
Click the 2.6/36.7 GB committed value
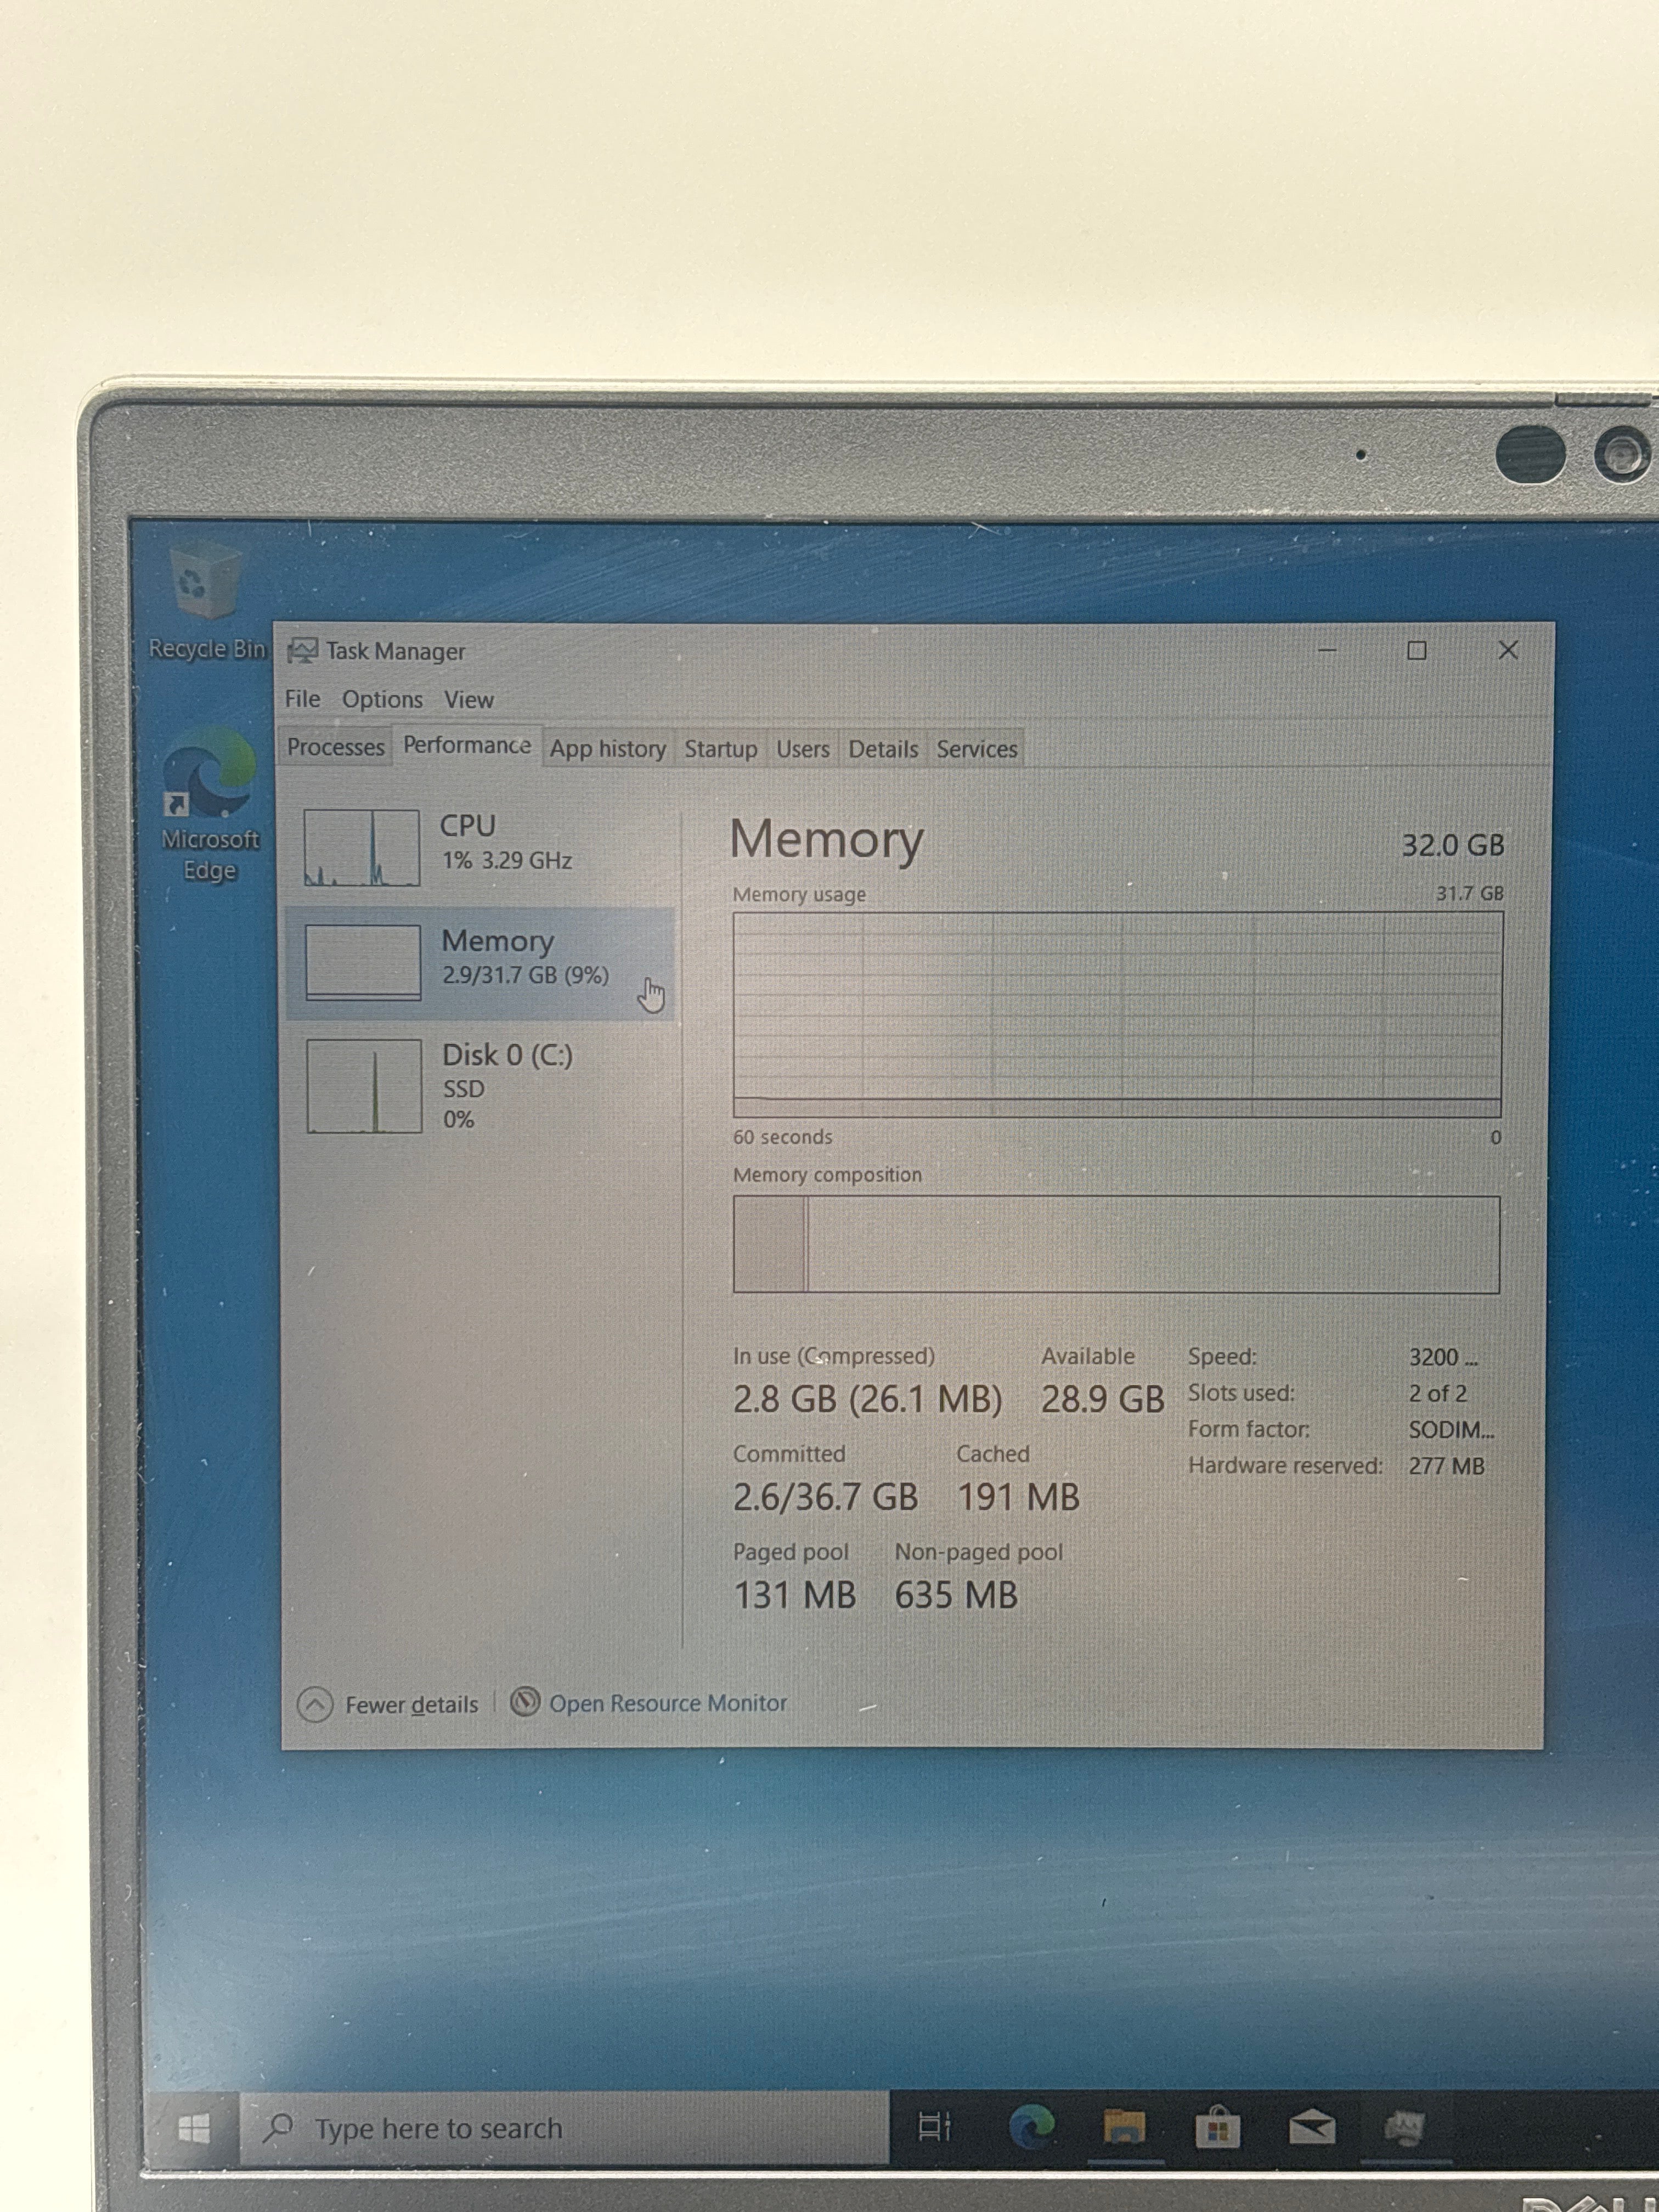825,1497
